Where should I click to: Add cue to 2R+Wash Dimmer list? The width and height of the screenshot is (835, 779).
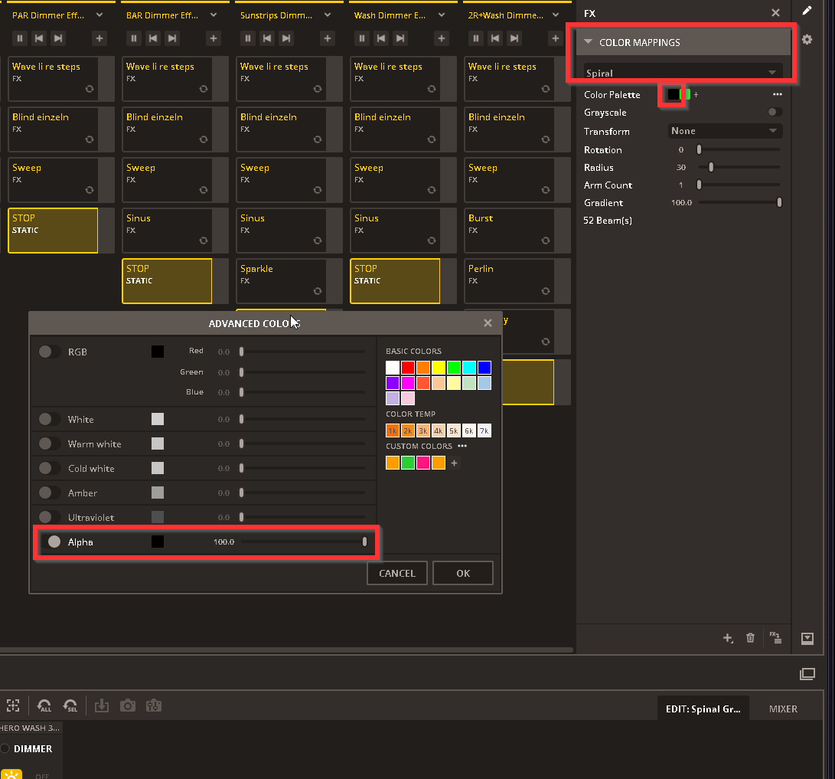(555, 38)
